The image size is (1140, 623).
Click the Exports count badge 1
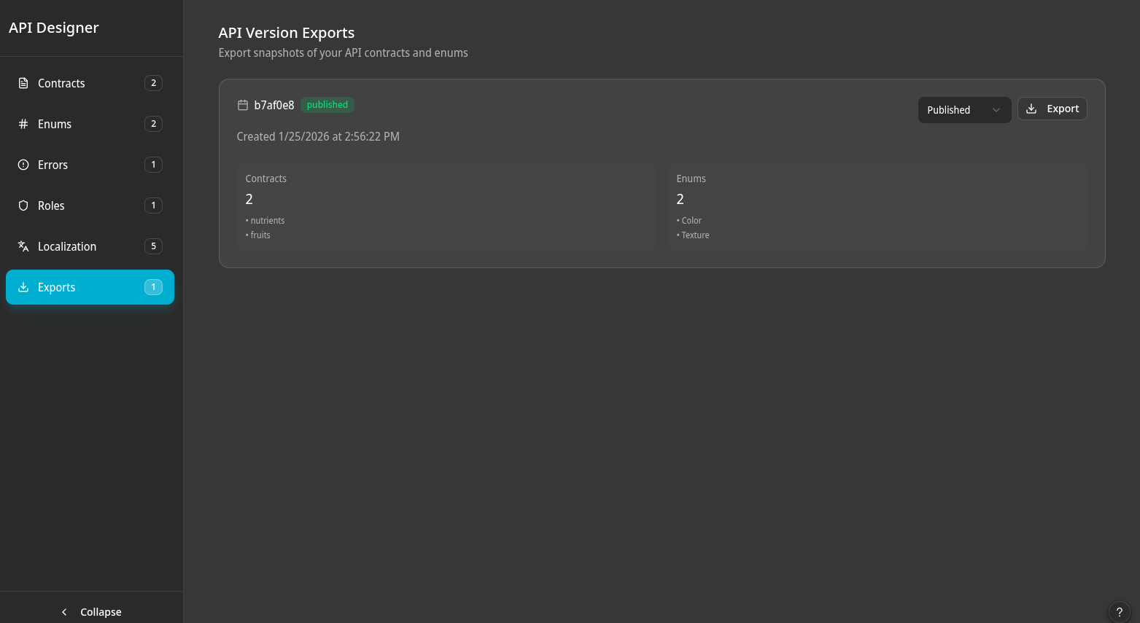153,287
